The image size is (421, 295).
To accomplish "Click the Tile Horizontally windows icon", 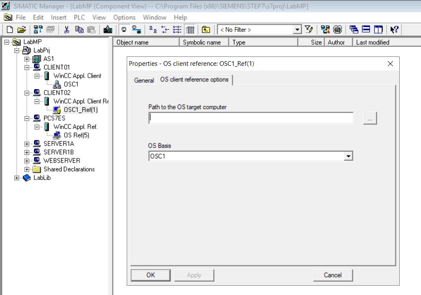I will 366,29.
